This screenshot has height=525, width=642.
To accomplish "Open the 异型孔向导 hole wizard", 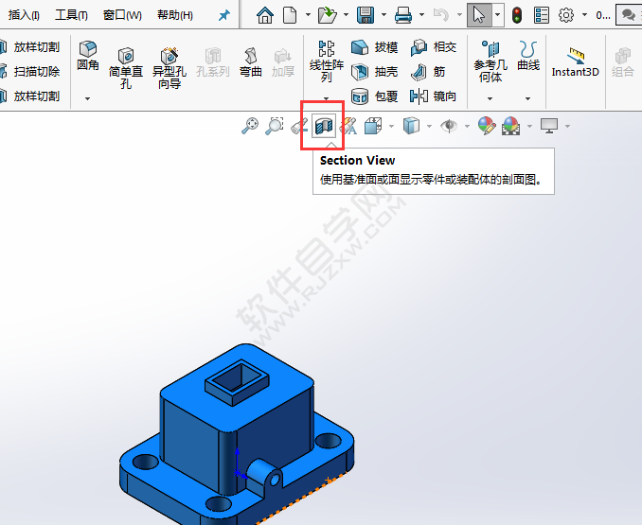I will [169, 68].
